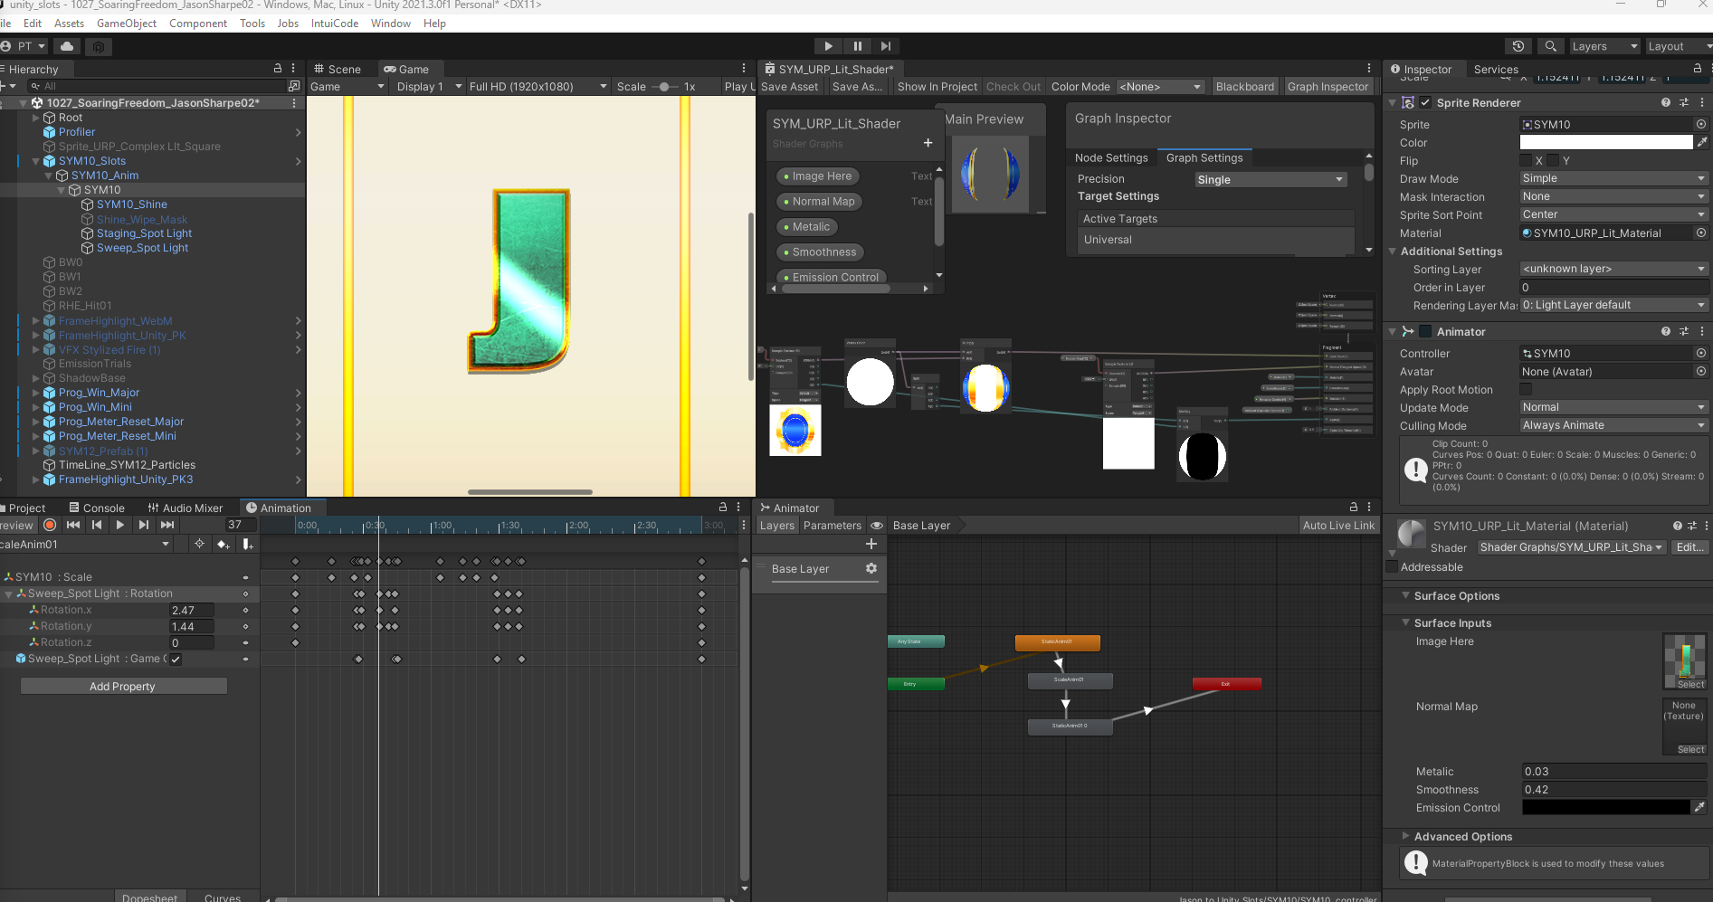Open Sprite Renderer help icon
Image resolution: width=1713 pixels, height=902 pixels.
coord(1666,102)
